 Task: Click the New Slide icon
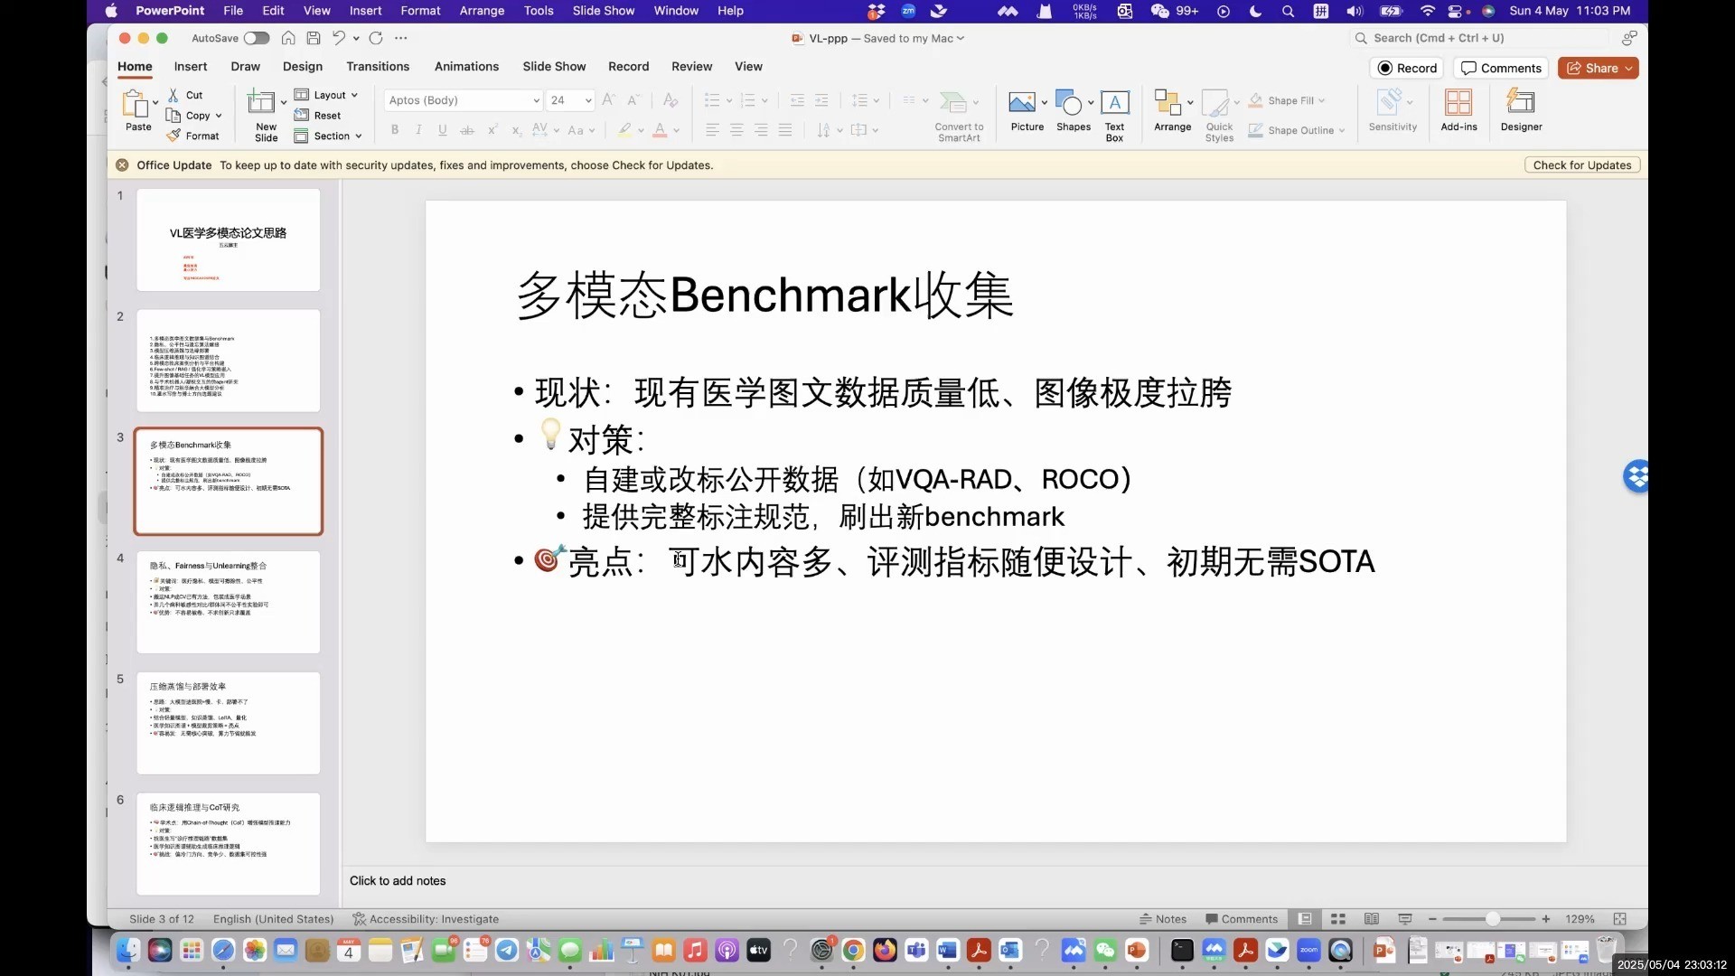coord(262,102)
